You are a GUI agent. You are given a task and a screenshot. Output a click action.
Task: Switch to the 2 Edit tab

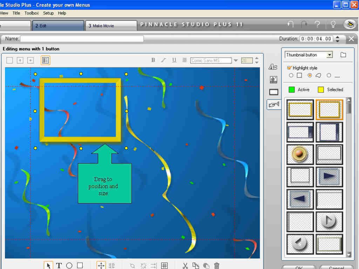pos(58,26)
